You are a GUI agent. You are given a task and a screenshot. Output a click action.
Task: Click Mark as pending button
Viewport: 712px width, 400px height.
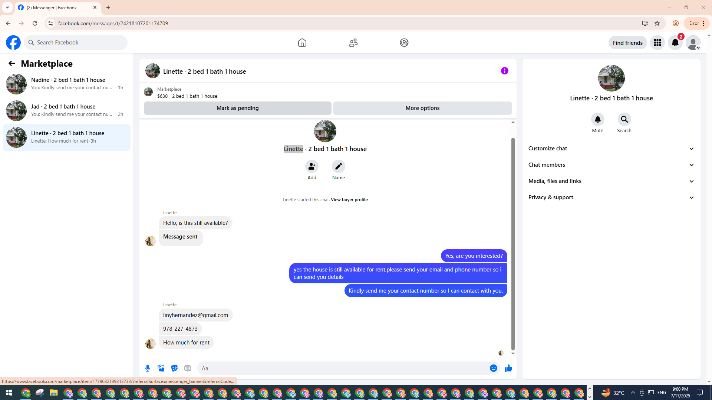point(238,108)
